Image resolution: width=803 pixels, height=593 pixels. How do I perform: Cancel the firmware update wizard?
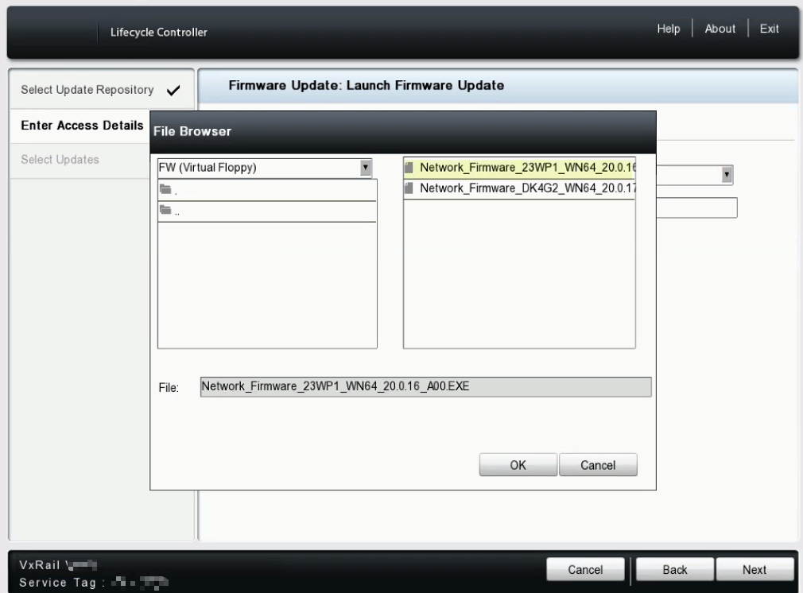pos(585,569)
